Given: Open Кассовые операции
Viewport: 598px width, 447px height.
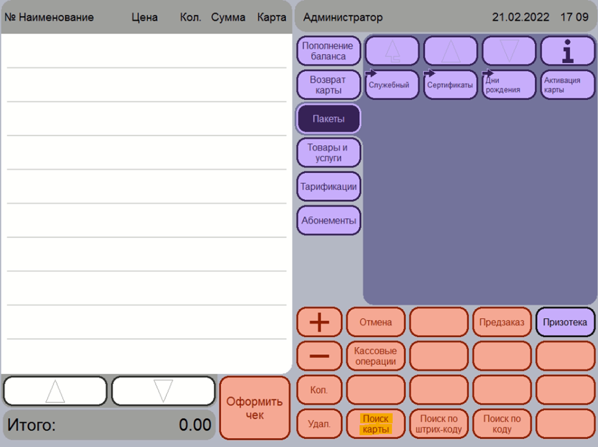Looking at the screenshot, I should [376, 356].
